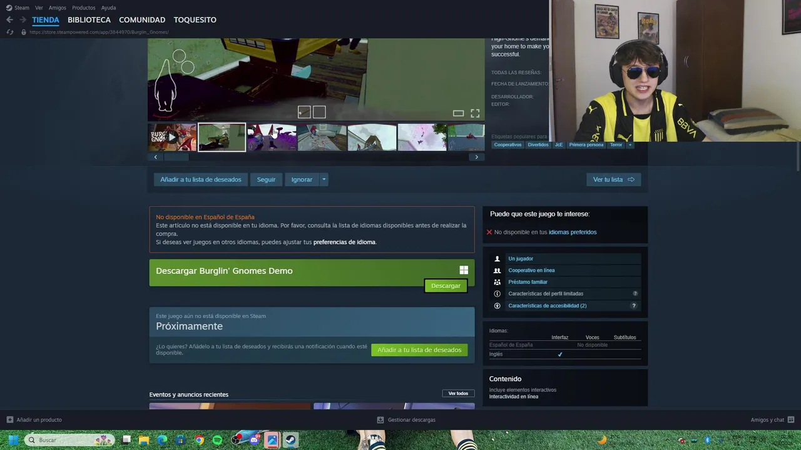Play the trailer video thumbnail

(x=172, y=137)
